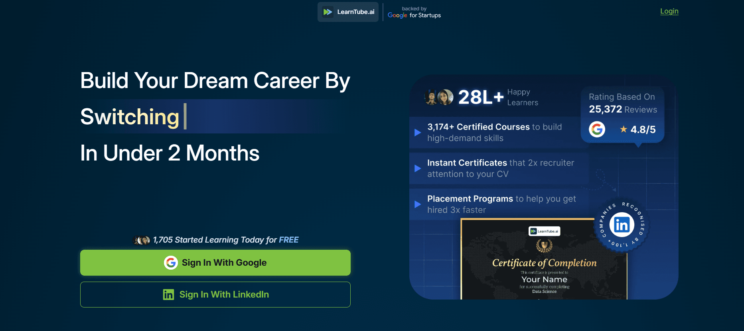Screen dimensions: 744x331
Task: Click the Google icon in the rating card
Action: coord(597,129)
